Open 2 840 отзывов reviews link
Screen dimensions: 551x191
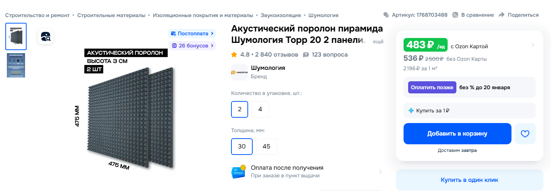[x=277, y=55]
